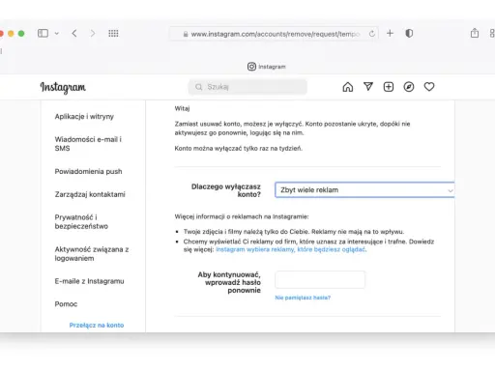
Task: Click the lock icon in address bar
Action: tap(186, 34)
